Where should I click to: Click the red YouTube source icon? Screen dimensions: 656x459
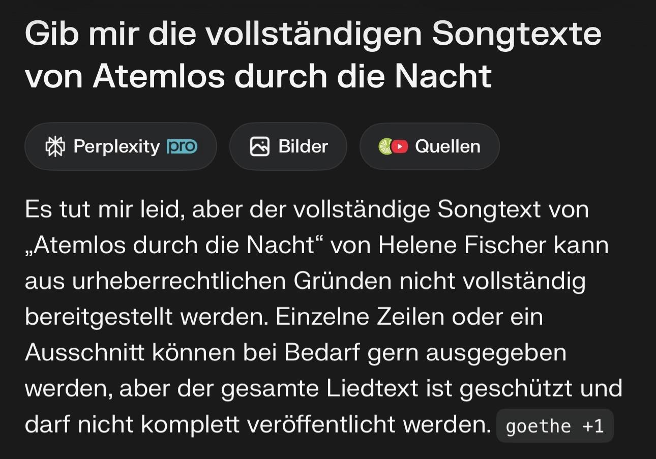[400, 146]
